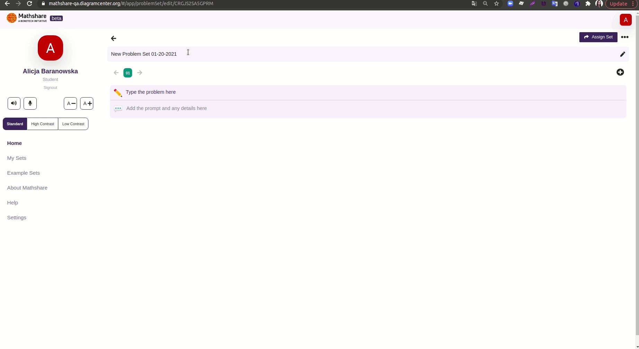The image size is (639, 349).
Task: Advance to the next problem with the right arrow
Action: (140, 73)
